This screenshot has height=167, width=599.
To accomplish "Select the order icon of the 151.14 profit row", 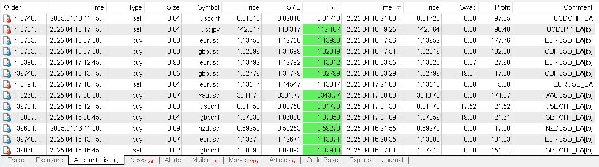I will click(7, 150).
